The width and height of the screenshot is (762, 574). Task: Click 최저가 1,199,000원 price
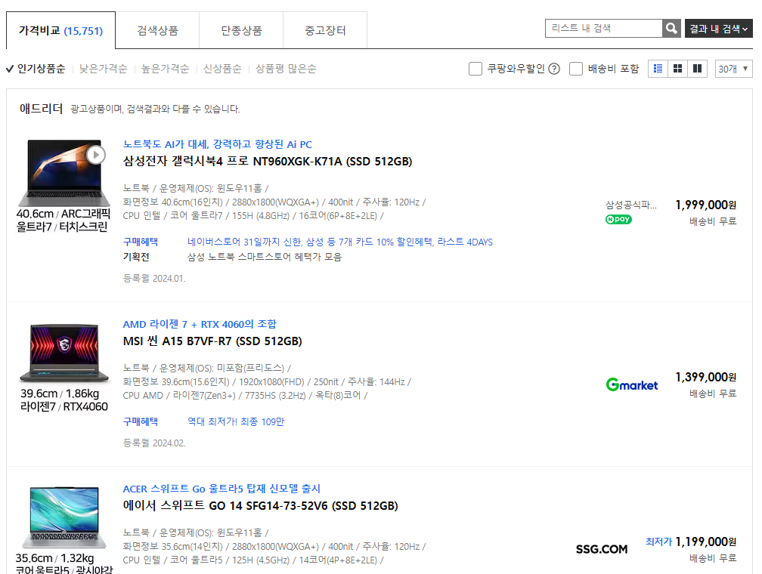(691, 542)
